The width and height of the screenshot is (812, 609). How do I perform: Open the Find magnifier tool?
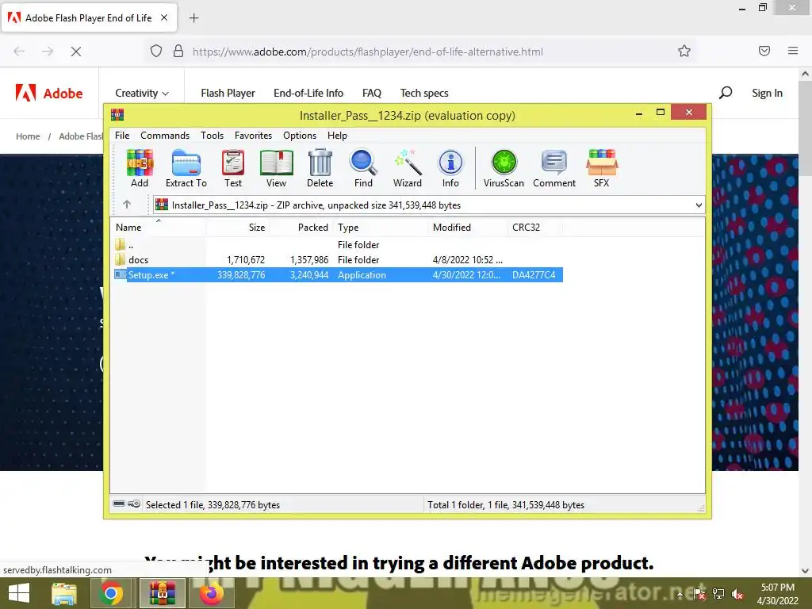click(363, 168)
